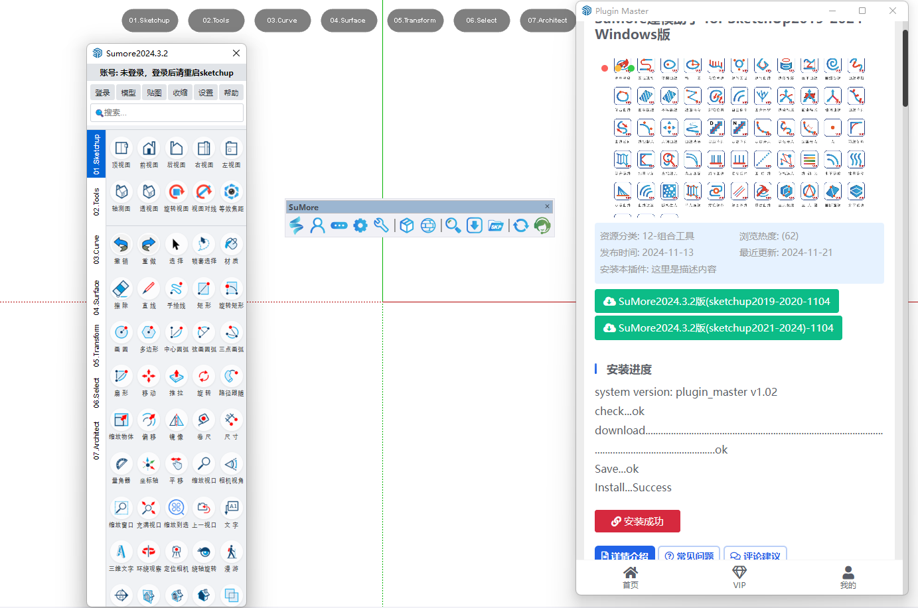Switch to 顶视图 top view
The width and height of the screenshot is (918, 608).
(x=121, y=149)
